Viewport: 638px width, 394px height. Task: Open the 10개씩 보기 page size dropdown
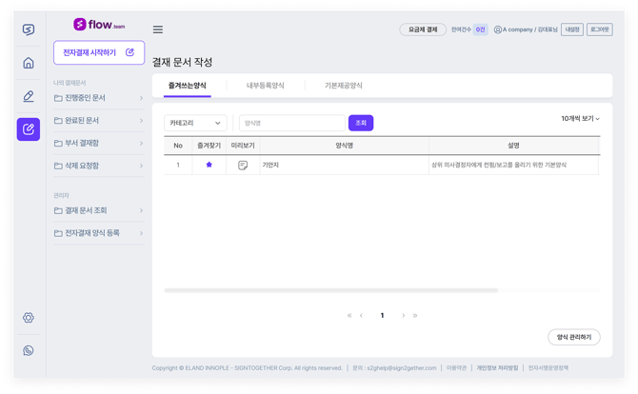click(x=580, y=119)
